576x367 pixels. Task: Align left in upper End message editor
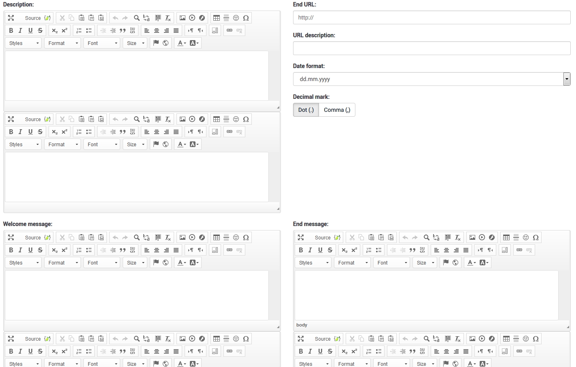(x=437, y=250)
